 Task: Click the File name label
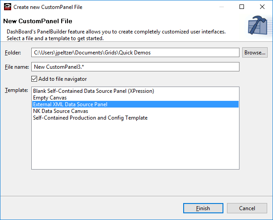click(x=17, y=67)
